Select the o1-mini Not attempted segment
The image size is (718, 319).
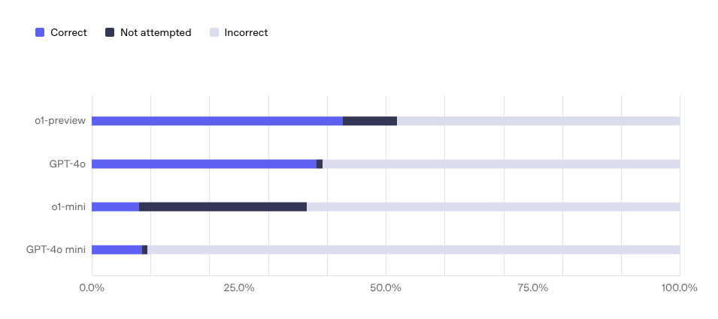(x=223, y=206)
